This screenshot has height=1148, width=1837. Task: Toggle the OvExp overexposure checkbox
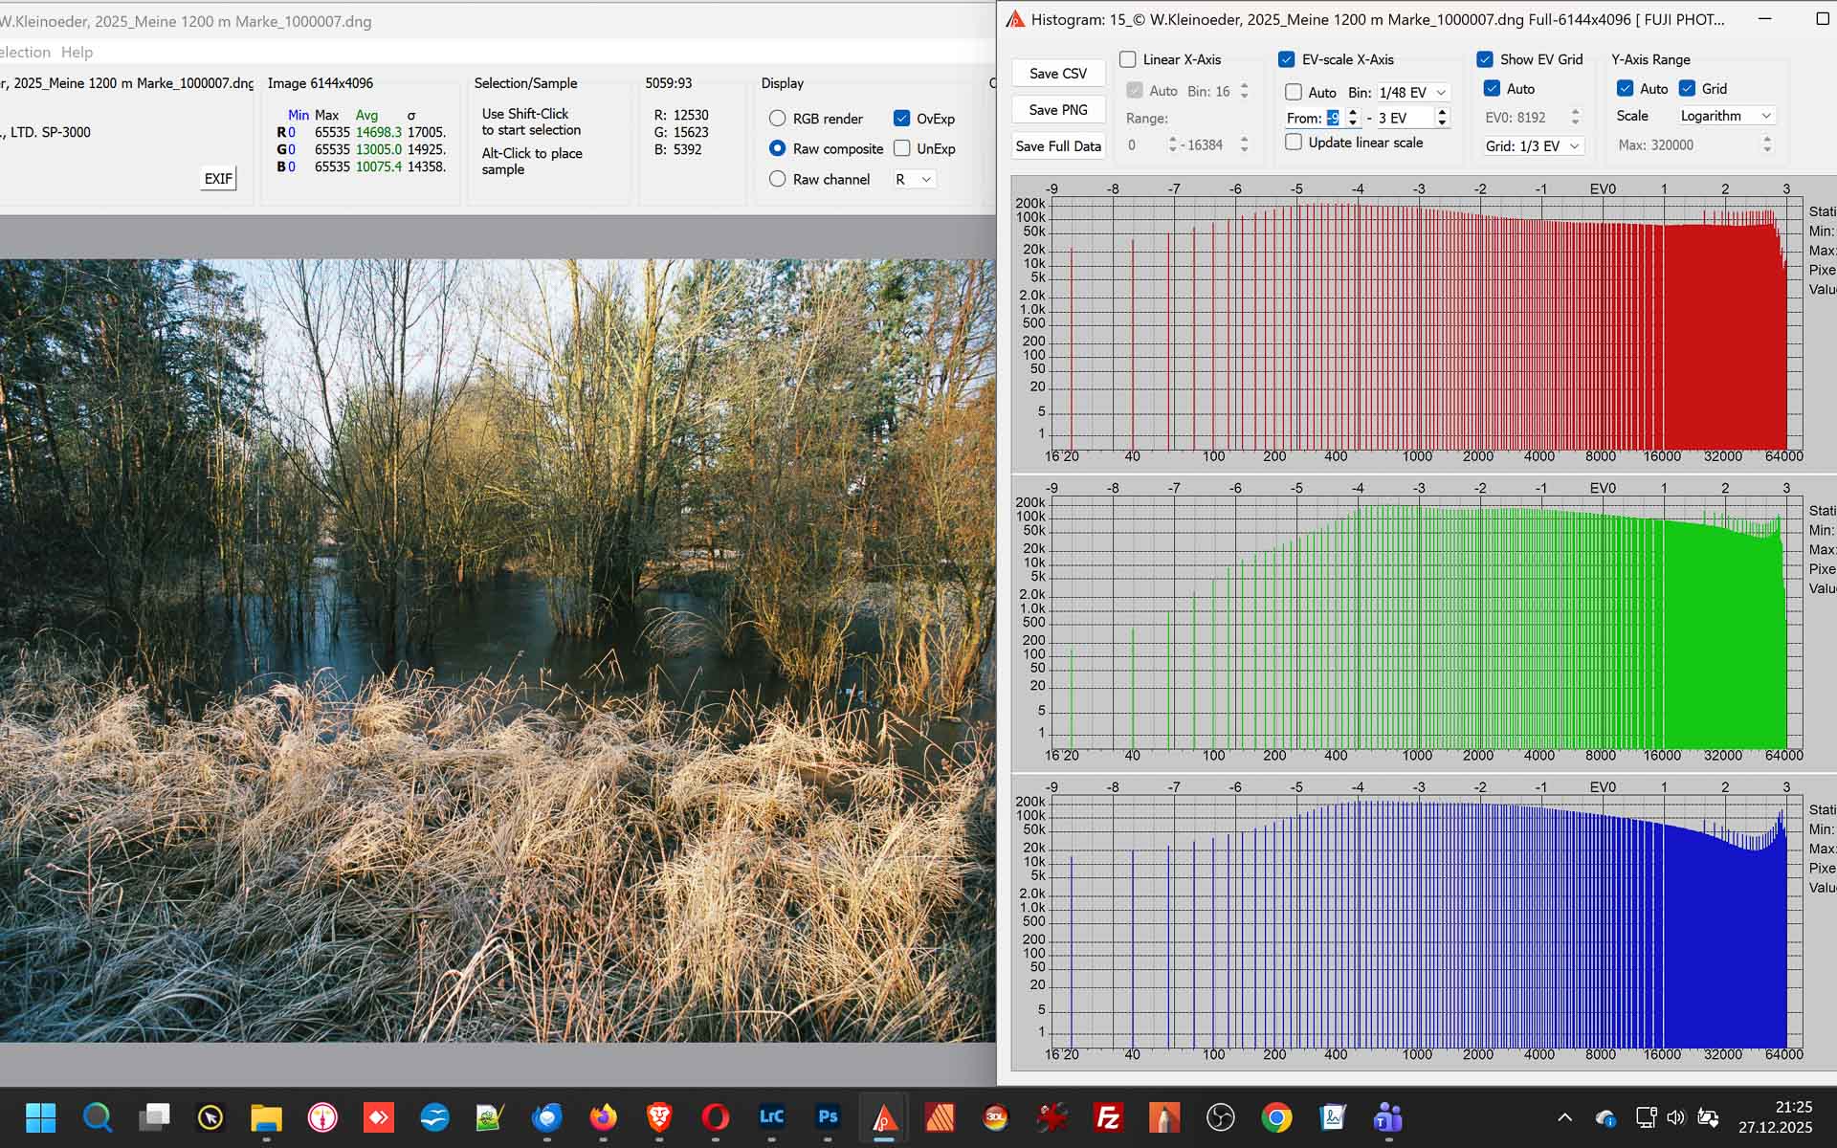point(902,119)
